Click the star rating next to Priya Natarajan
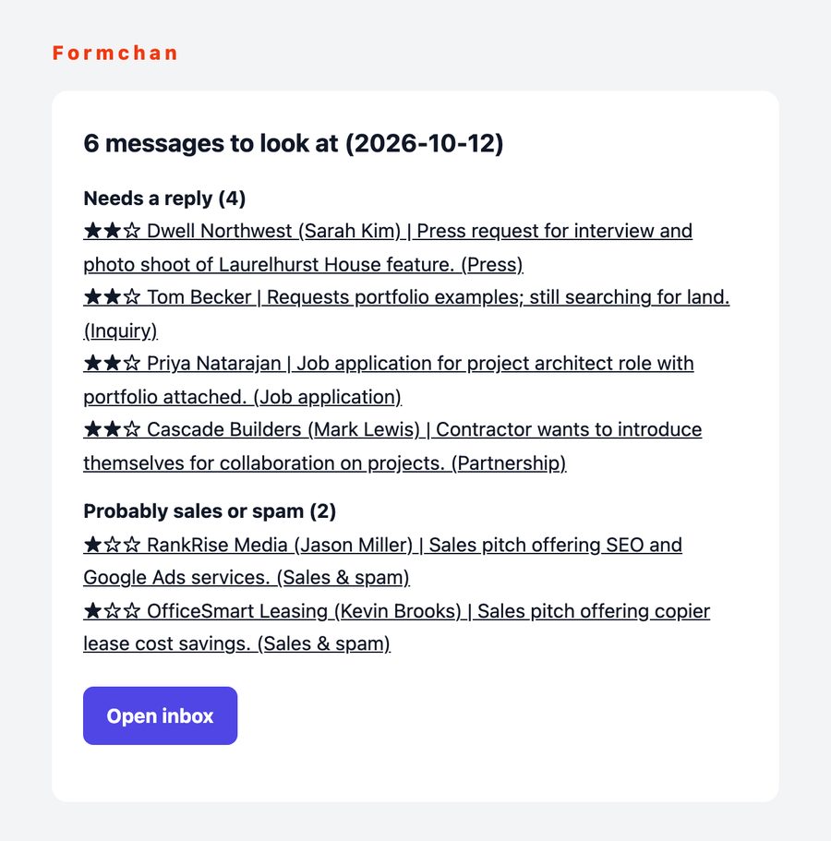Image resolution: width=831 pixels, height=841 pixels. tap(112, 364)
